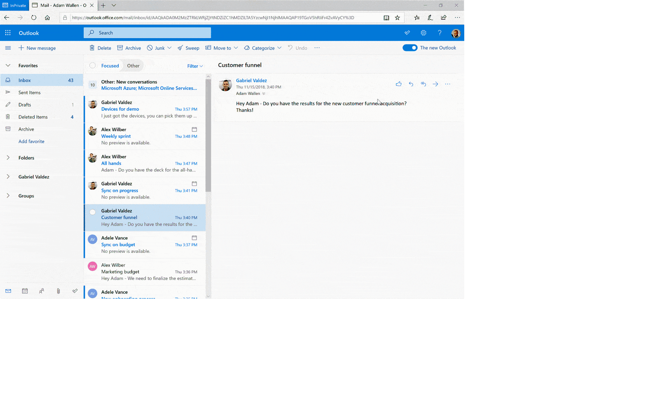Select the Customer funnel message checkbox circle
The height and width of the screenshot is (420, 653).
click(x=93, y=212)
